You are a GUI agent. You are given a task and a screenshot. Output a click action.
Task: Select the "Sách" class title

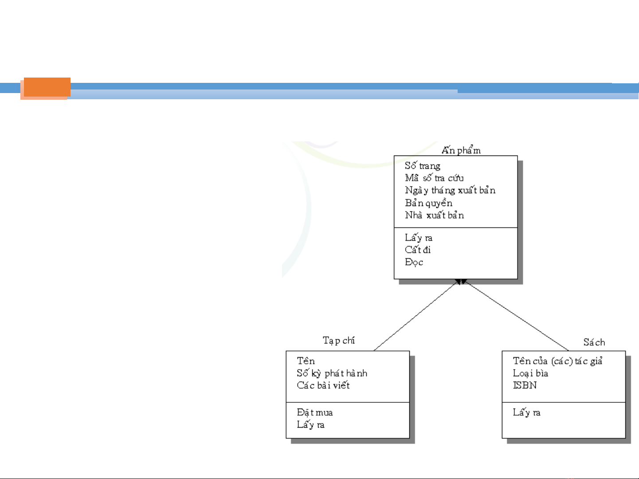point(594,342)
